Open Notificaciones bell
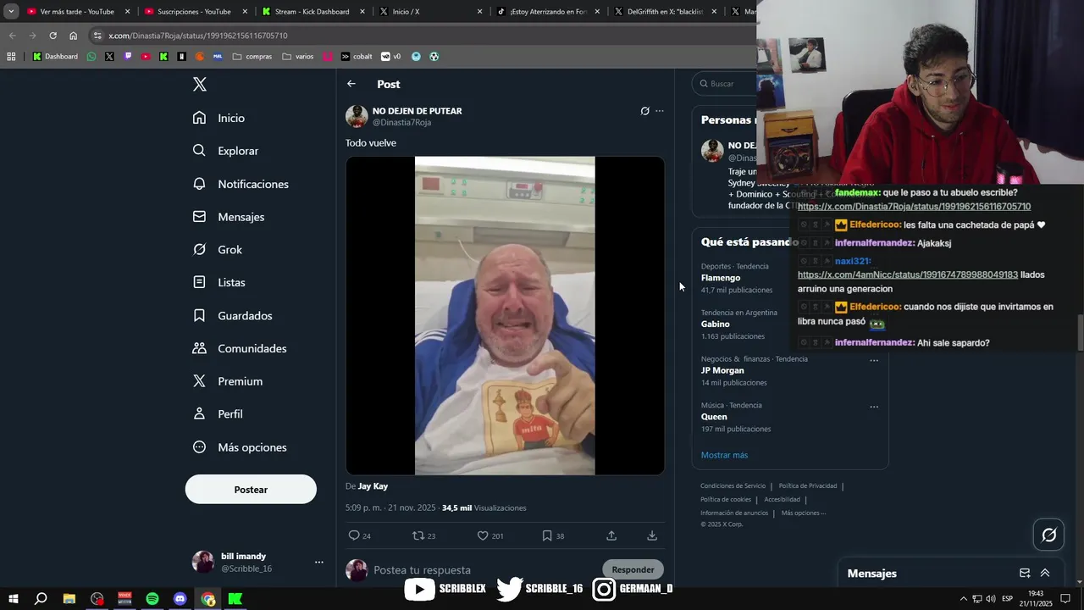 point(241,184)
